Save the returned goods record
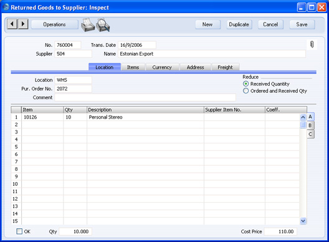Image resolution: width=329 pixels, height=242 pixels. 302,24
